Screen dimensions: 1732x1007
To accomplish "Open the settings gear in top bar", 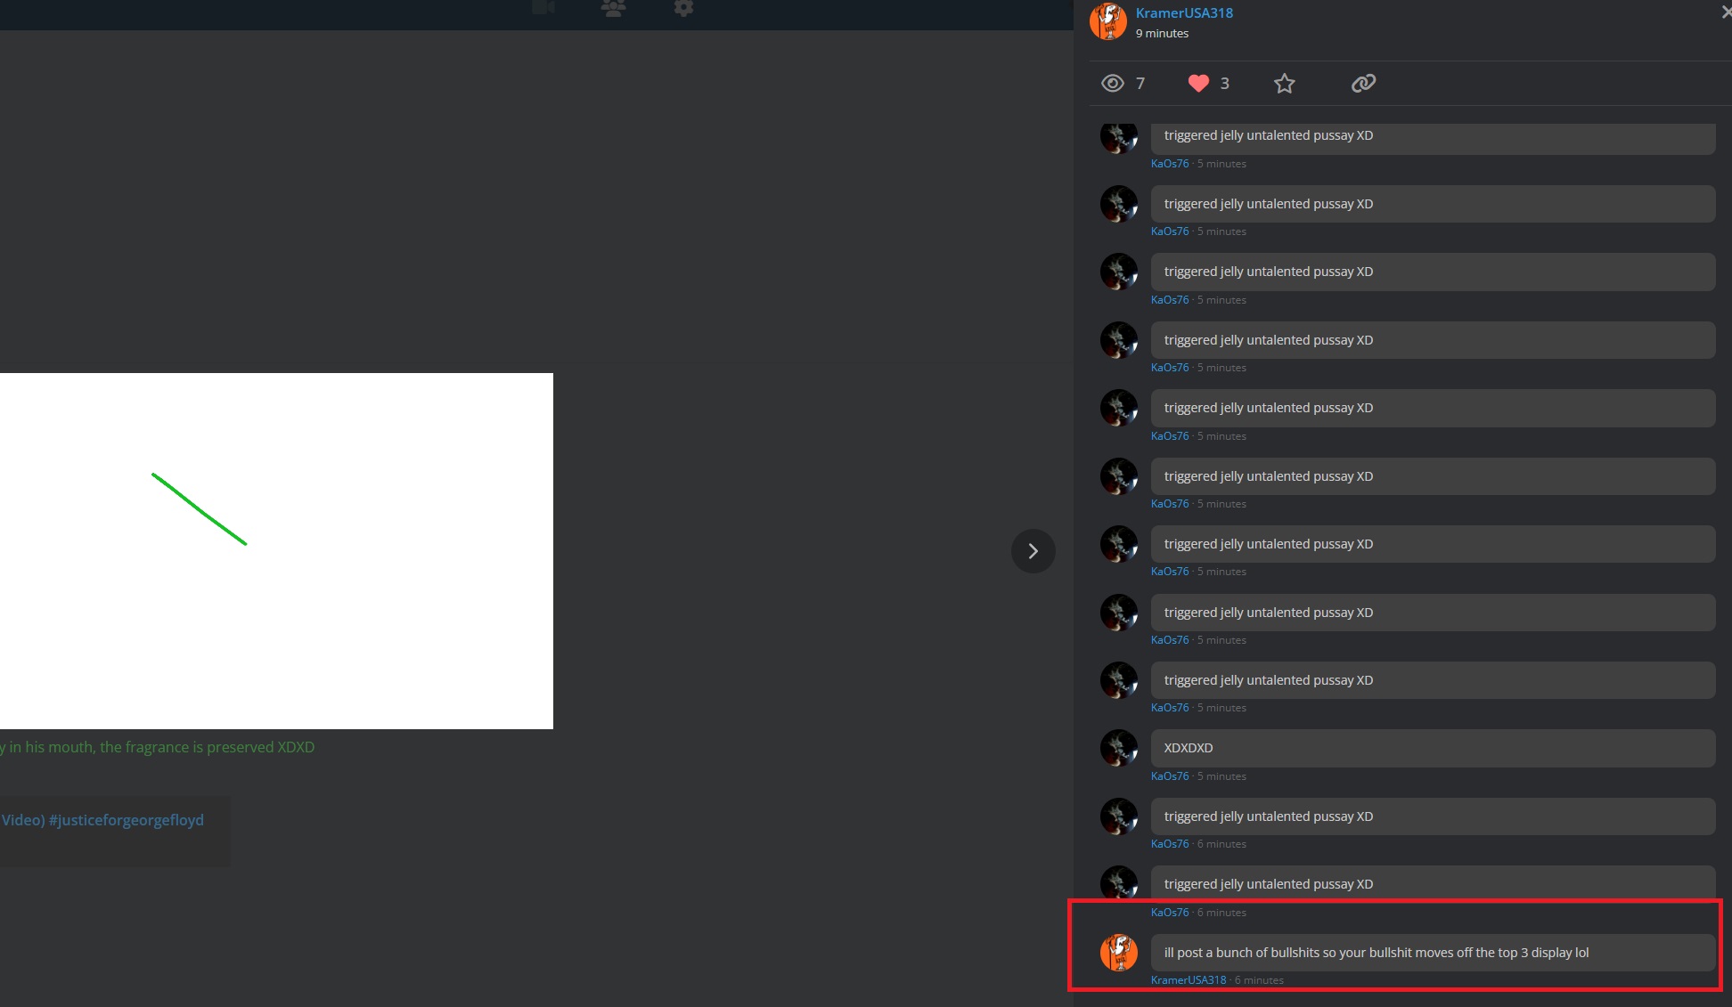I will 683,8.
